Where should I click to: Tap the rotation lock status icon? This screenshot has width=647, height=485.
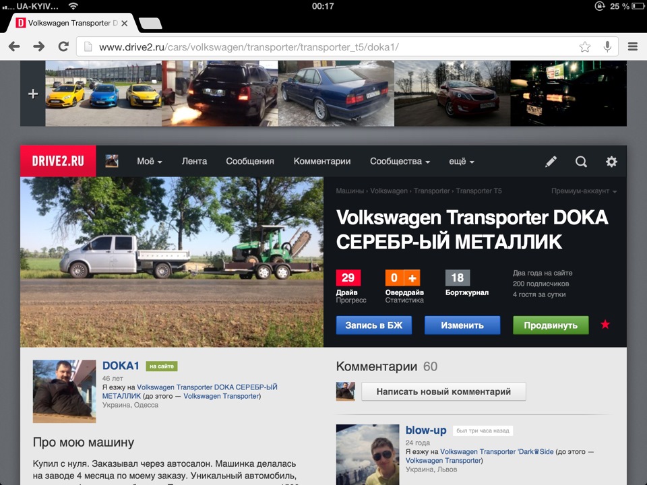point(600,6)
